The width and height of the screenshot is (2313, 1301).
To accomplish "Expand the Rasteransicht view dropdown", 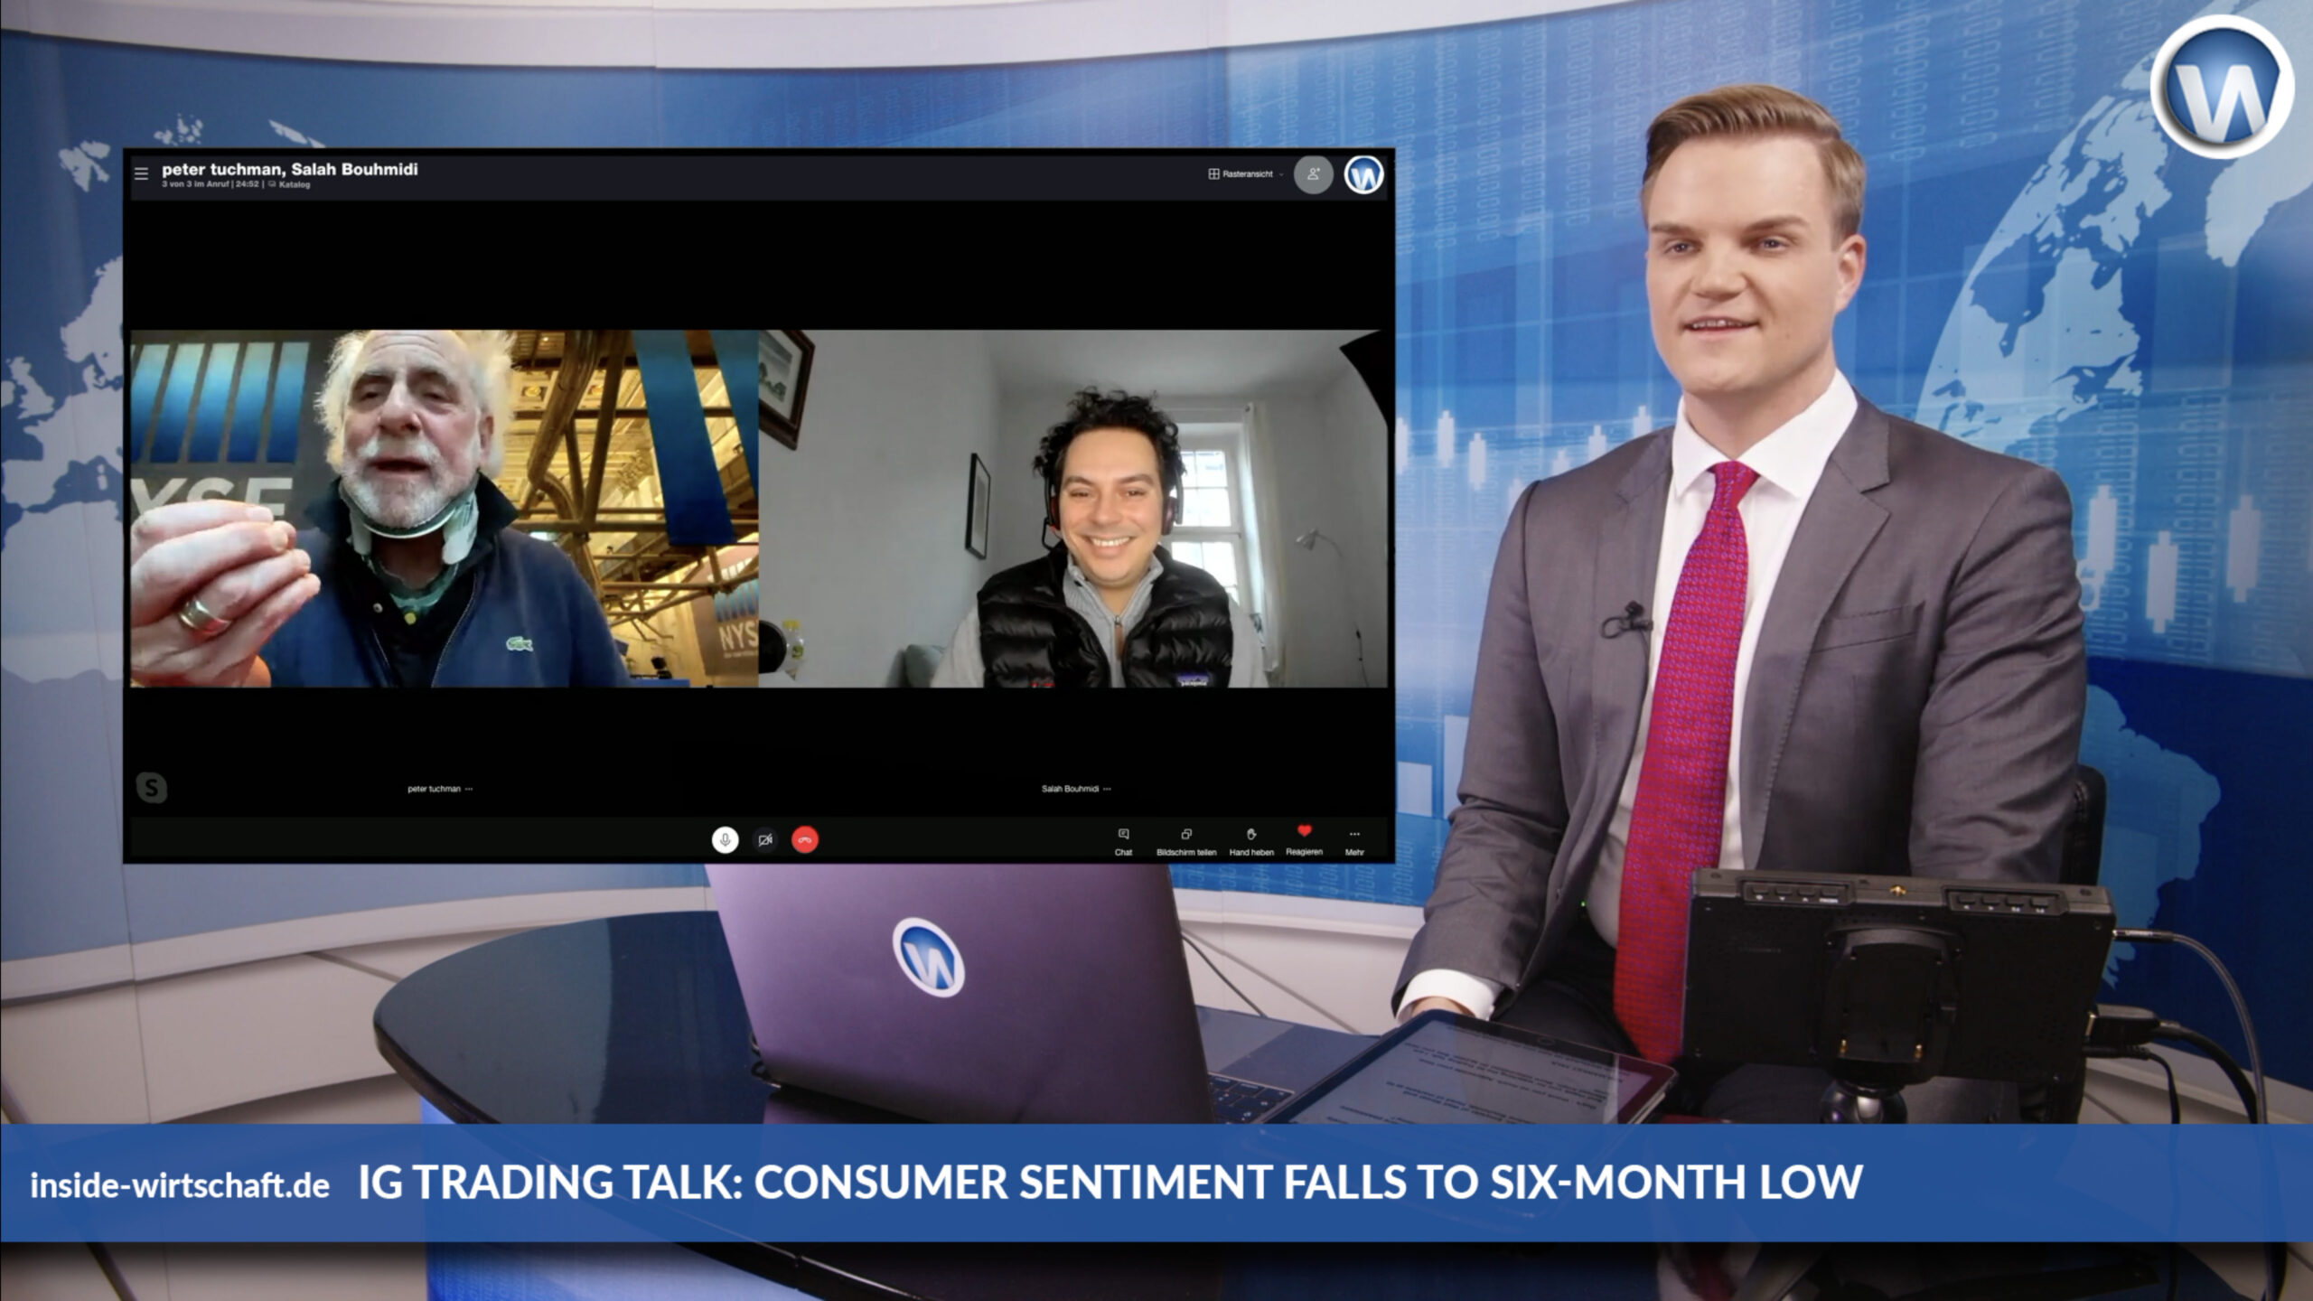I will (1245, 174).
